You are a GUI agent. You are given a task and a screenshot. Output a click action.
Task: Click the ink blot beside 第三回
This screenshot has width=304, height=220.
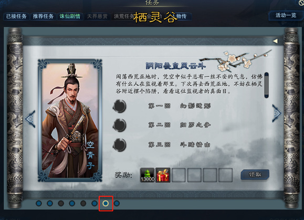pyautogui.click(x=120, y=145)
